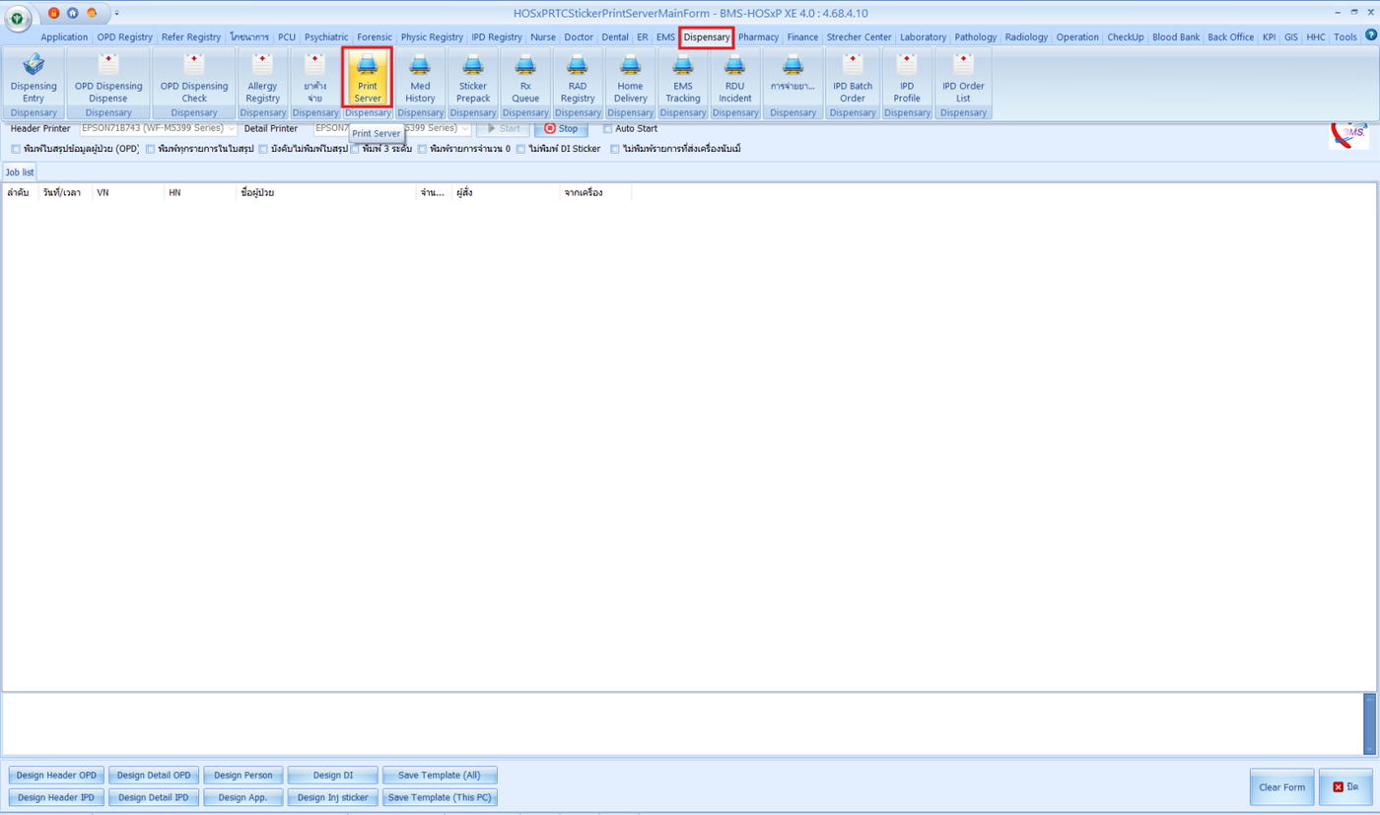Tick the พิมพ์ใบสรุปข้อมูลผู้ป่วย (OPD) checkbox
1380x815 pixels.
pyautogui.click(x=15, y=150)
